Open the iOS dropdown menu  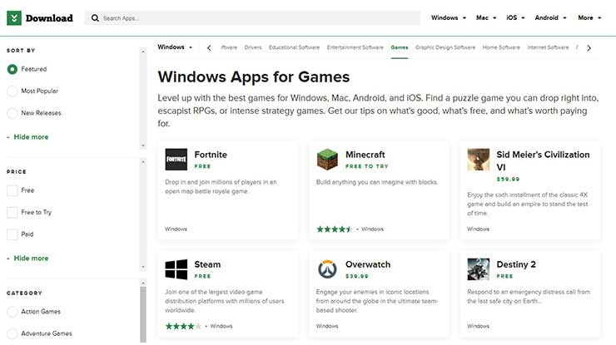[515, 17]
